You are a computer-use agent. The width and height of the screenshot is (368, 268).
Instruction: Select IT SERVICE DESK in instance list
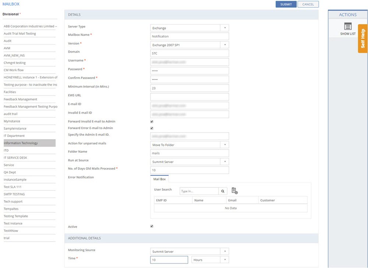click(15, 158)
